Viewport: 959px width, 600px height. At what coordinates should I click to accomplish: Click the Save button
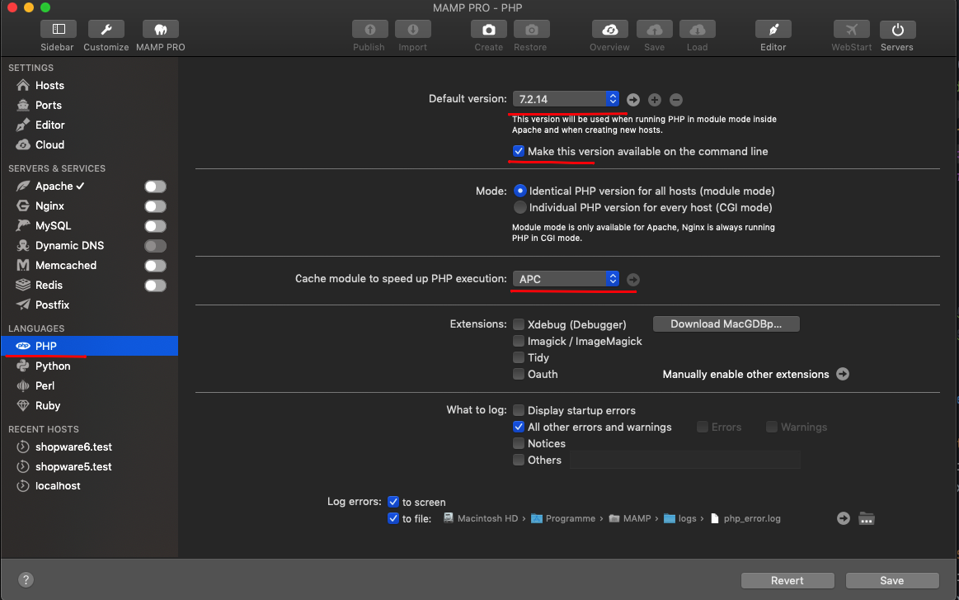(891, 580)
